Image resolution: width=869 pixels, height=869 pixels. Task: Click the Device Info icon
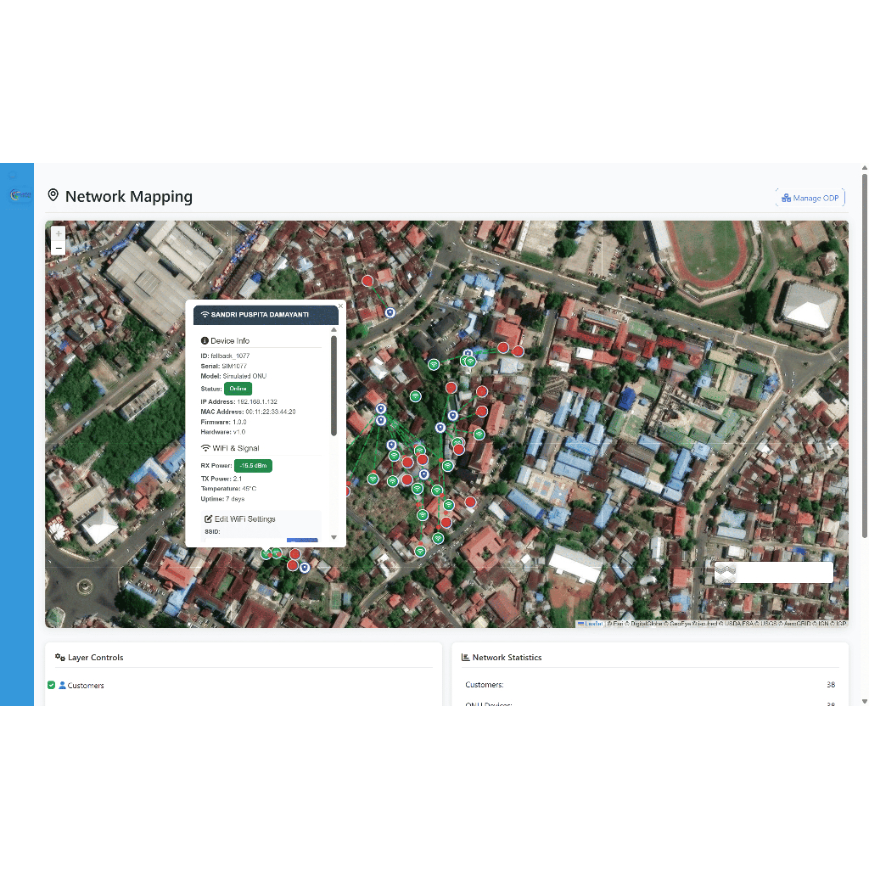[x=205, y=341]
